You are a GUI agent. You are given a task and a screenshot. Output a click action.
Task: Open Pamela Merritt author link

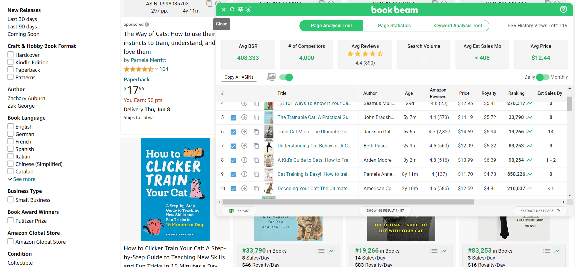[149, 60]
